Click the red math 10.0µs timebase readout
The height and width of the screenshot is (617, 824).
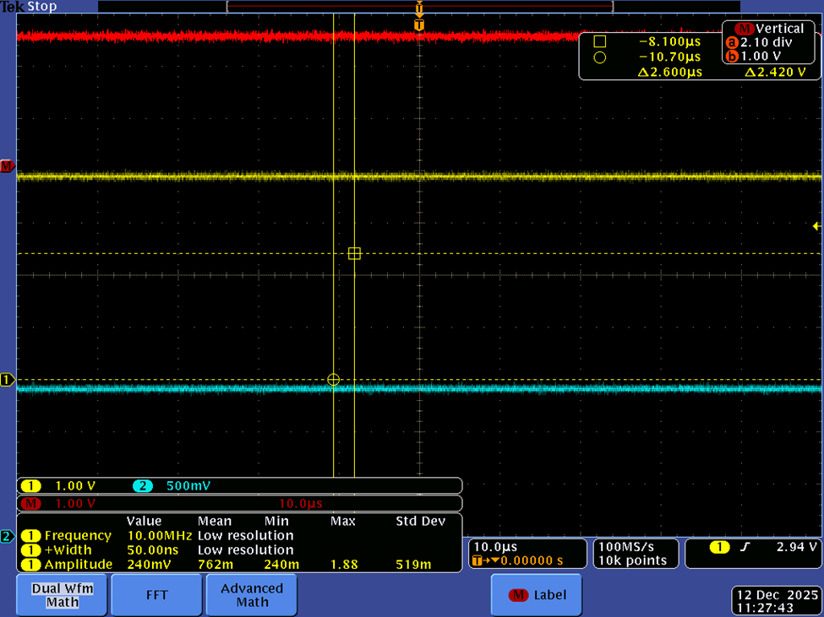pos(301,504)
